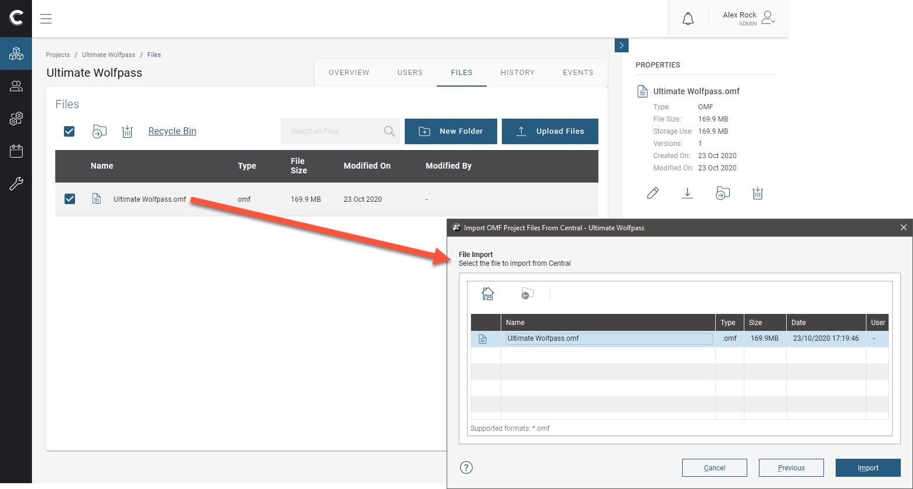This screenshot has width=913, height=489.
Task: Toggle the select-all files checkbox
Action: (69, 131)
